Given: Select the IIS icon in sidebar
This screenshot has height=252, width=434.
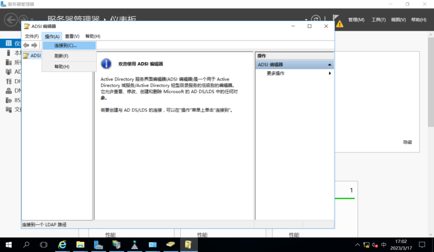Looking at the screenshot, I should point(9,100).
